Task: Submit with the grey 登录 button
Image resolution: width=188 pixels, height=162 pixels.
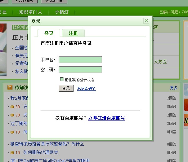Action: point(66,89)
